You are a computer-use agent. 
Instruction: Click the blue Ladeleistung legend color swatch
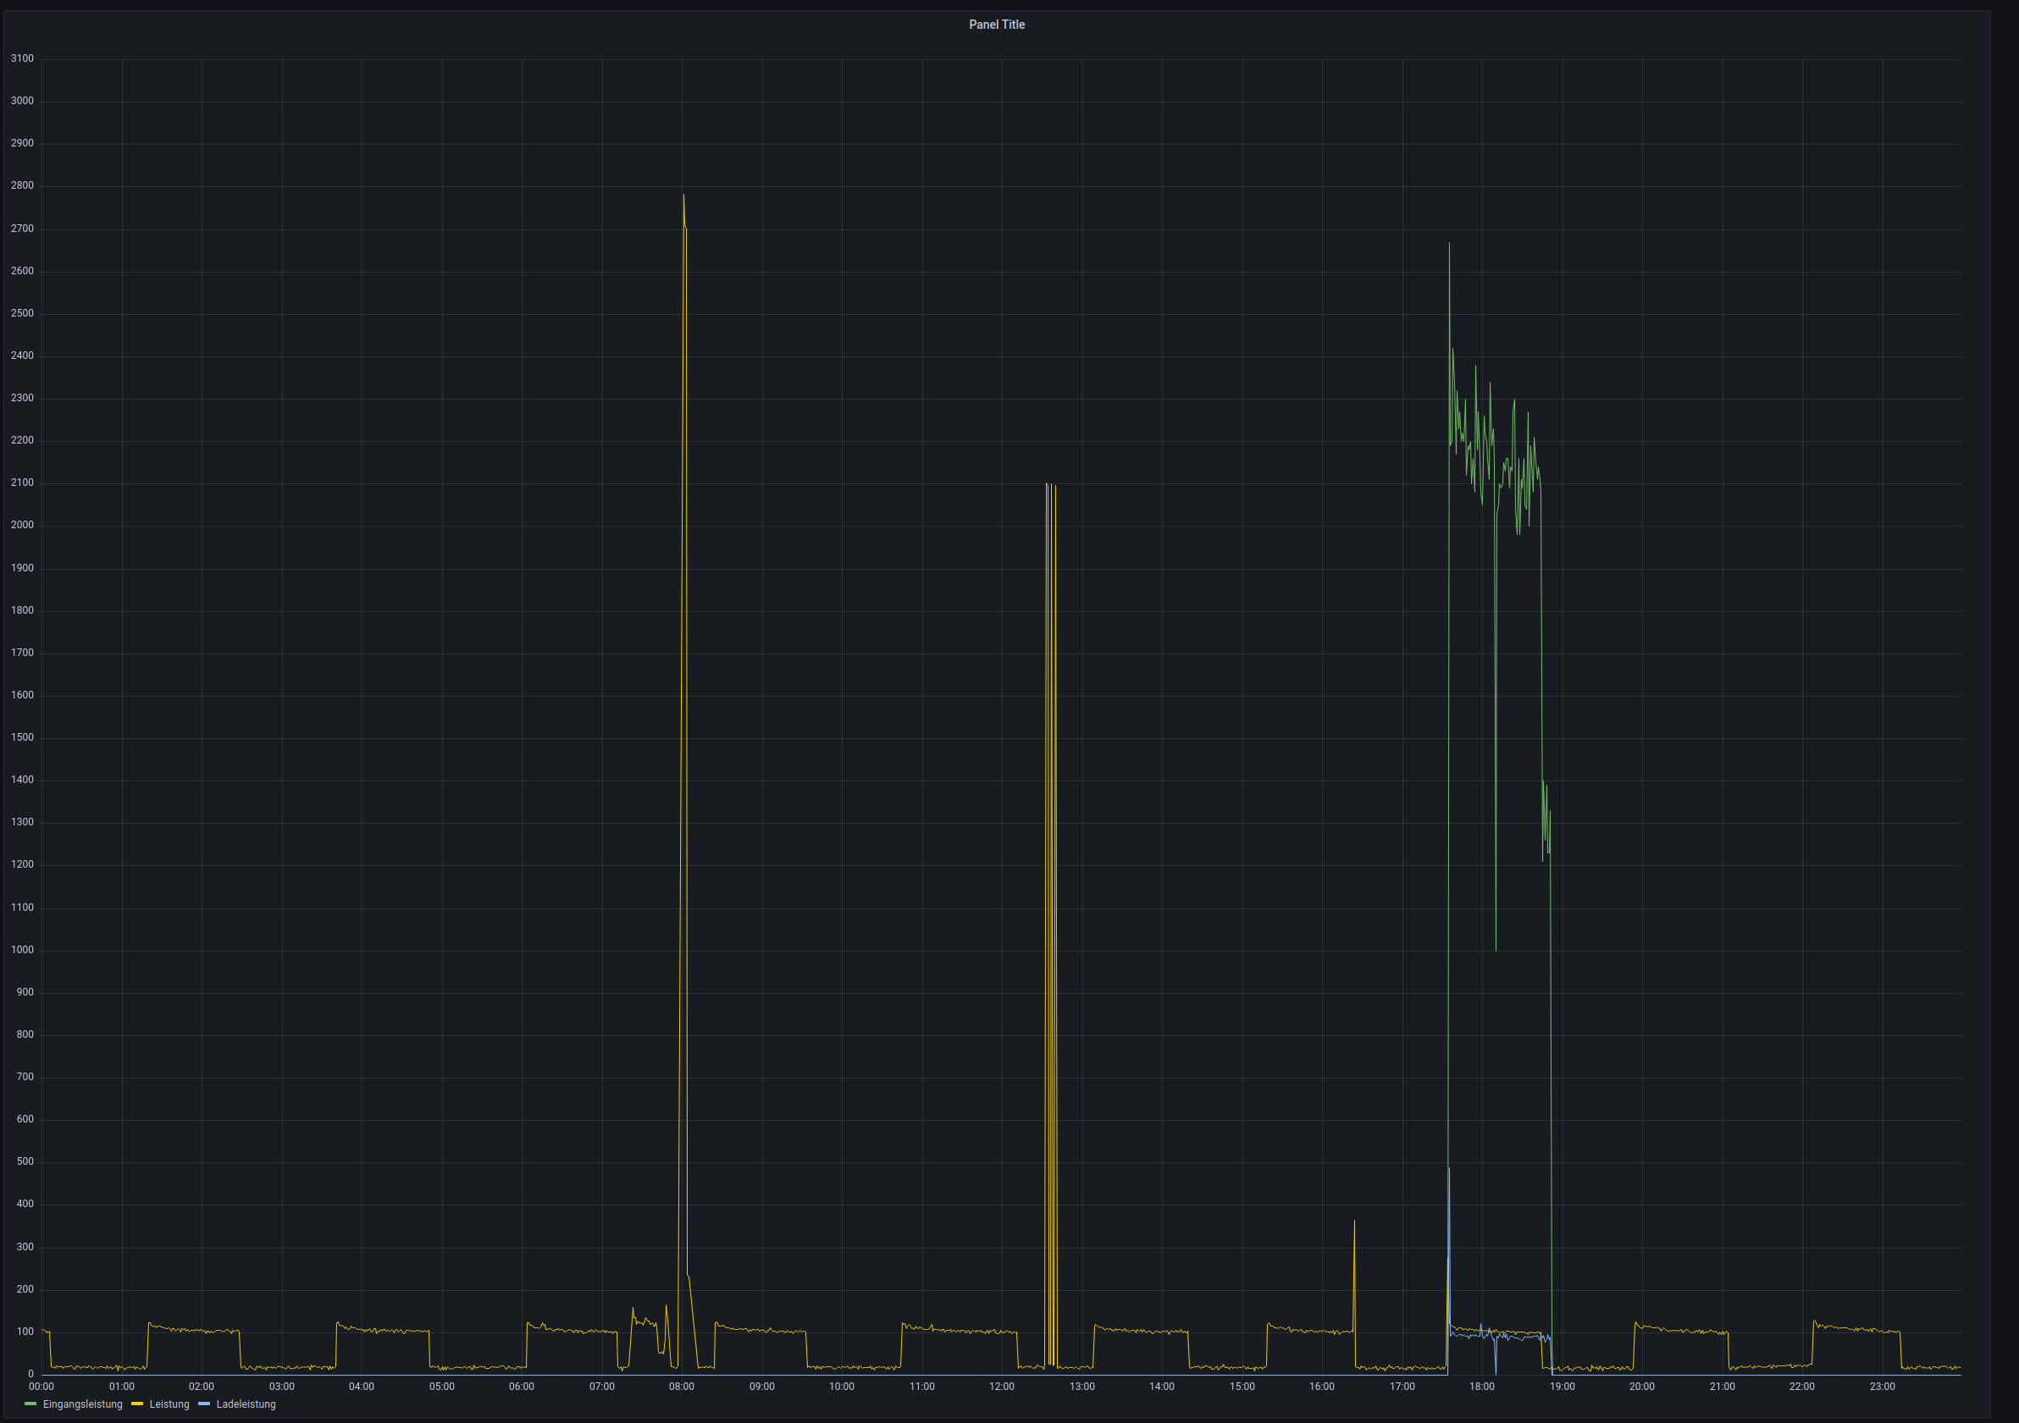coord(204,1404)
